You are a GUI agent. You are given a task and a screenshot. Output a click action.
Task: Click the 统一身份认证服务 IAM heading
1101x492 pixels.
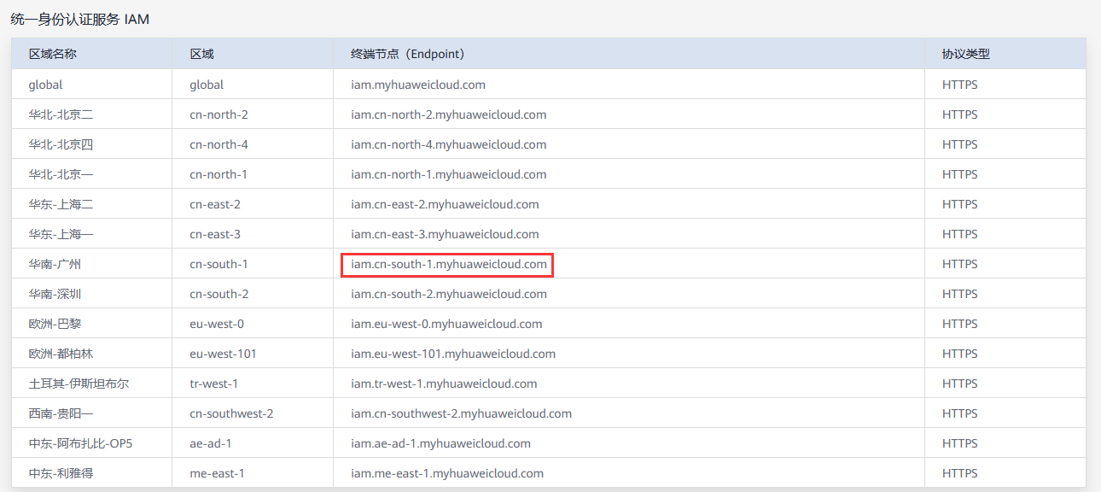tap(80, 19)
